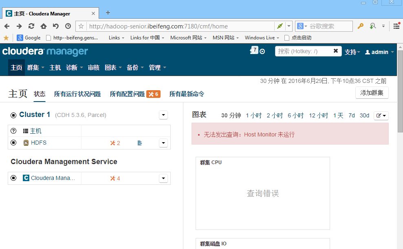
Task: Go forward with the browser forward arrow
Action: [19, 26]
